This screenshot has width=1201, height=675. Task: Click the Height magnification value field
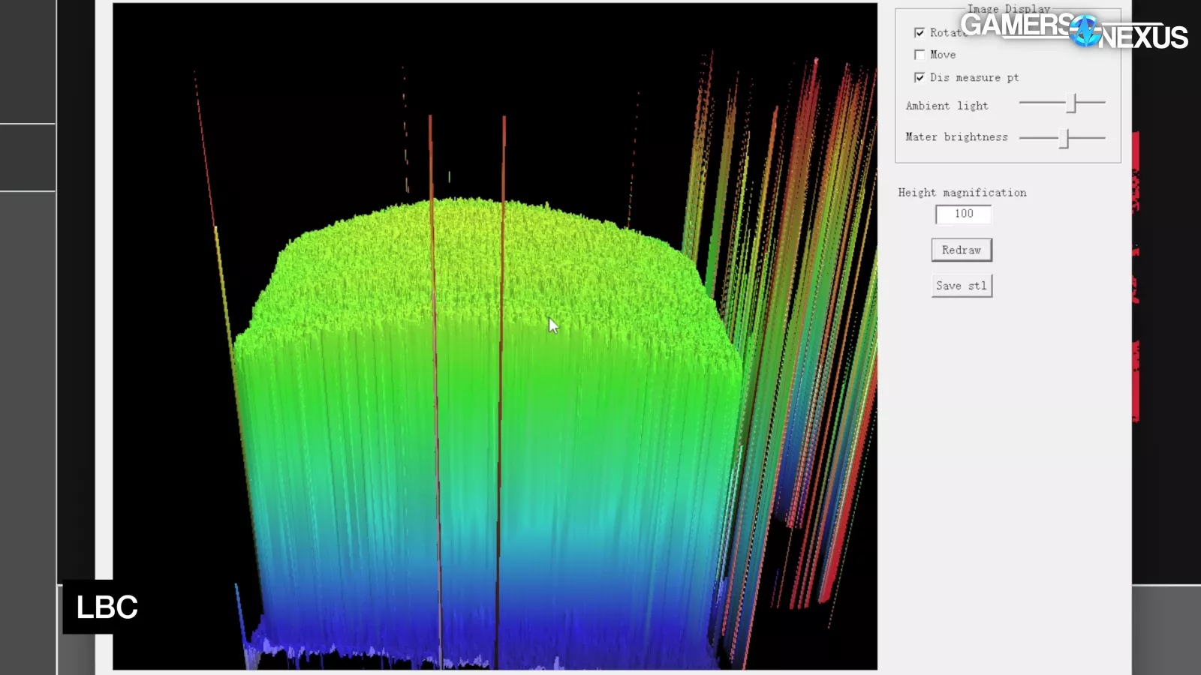coord(963,214)
